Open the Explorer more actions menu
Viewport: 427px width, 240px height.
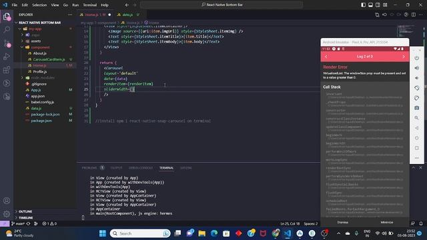pyautogui.click(x=70, y=15)
